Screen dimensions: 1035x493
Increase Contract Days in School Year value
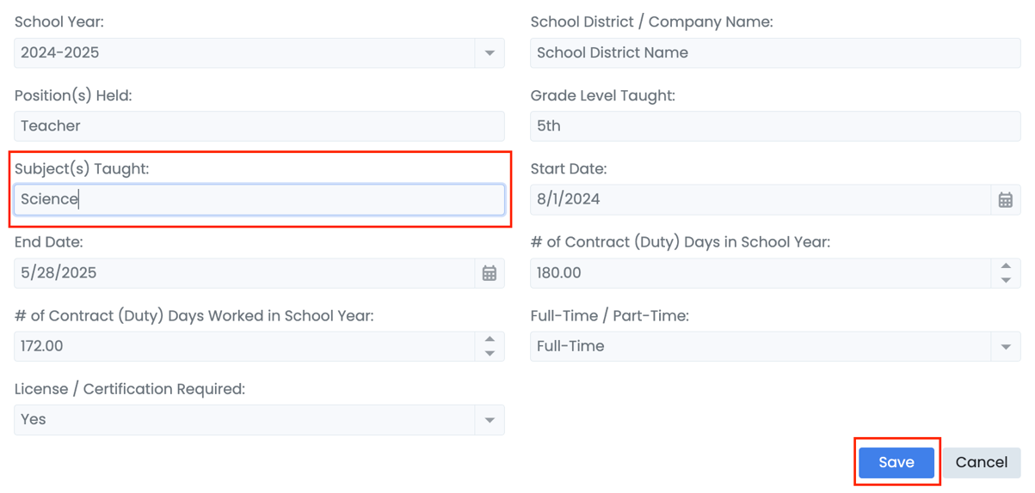click(1006, 266)
